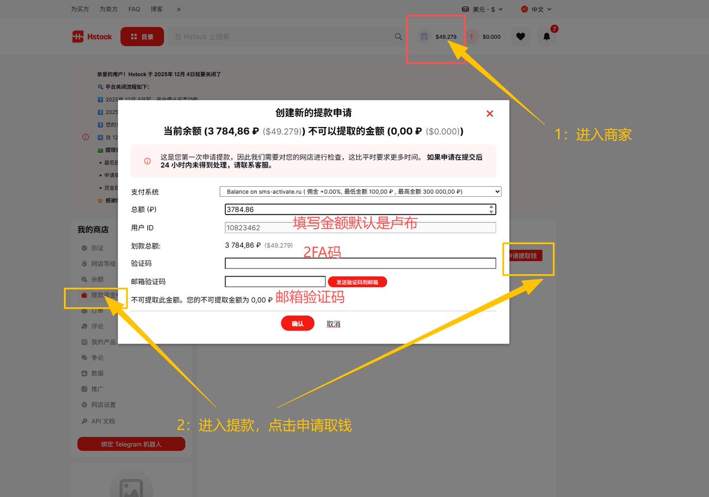Click the info icon in the first-withdrawal notice
Viewport: 709px width, 497px height.
[148, 161]
